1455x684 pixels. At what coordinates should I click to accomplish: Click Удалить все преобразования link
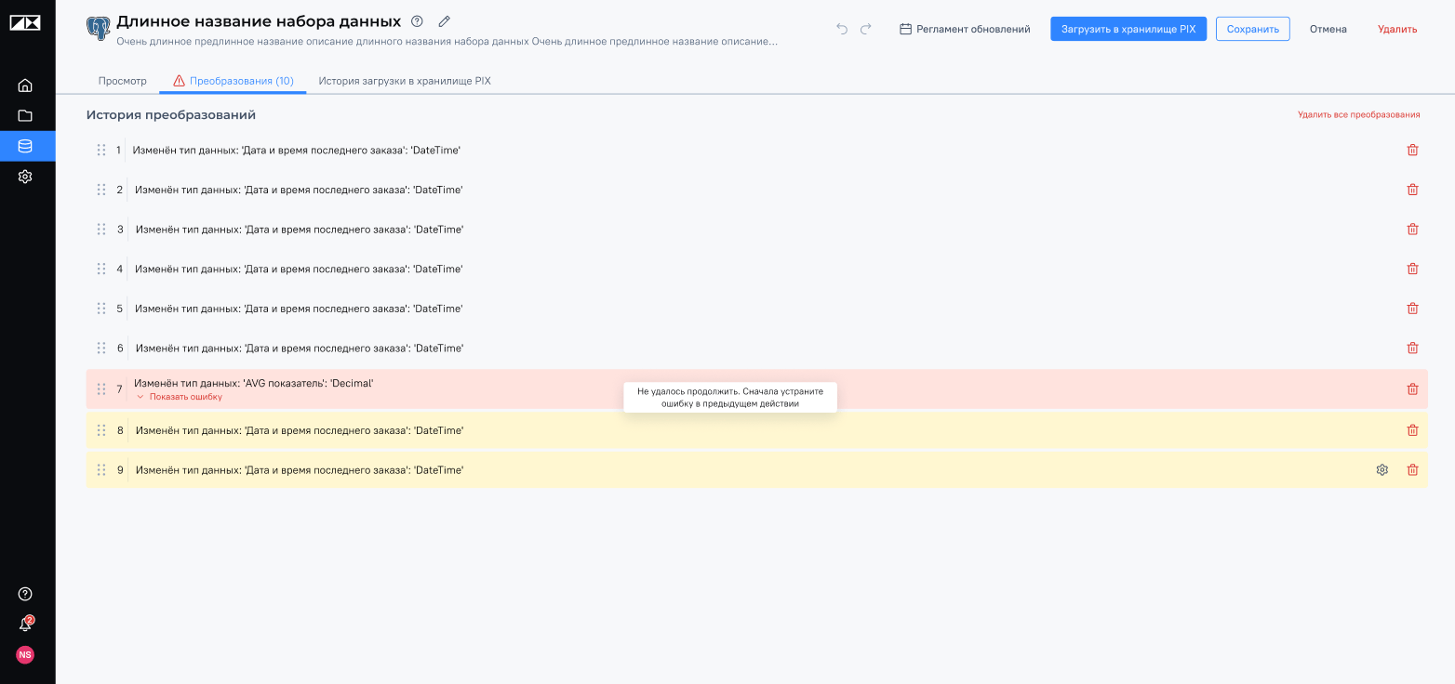1358,115
